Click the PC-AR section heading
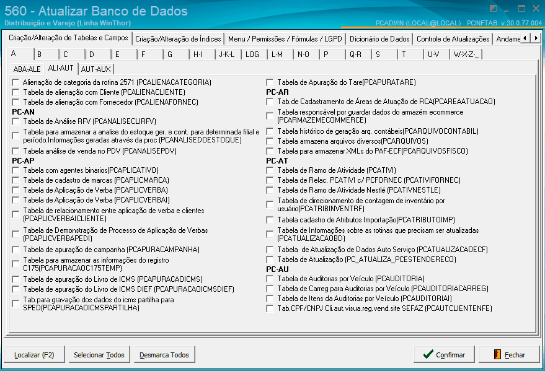This screenshot has width=545, height=371. pos(277,92)
